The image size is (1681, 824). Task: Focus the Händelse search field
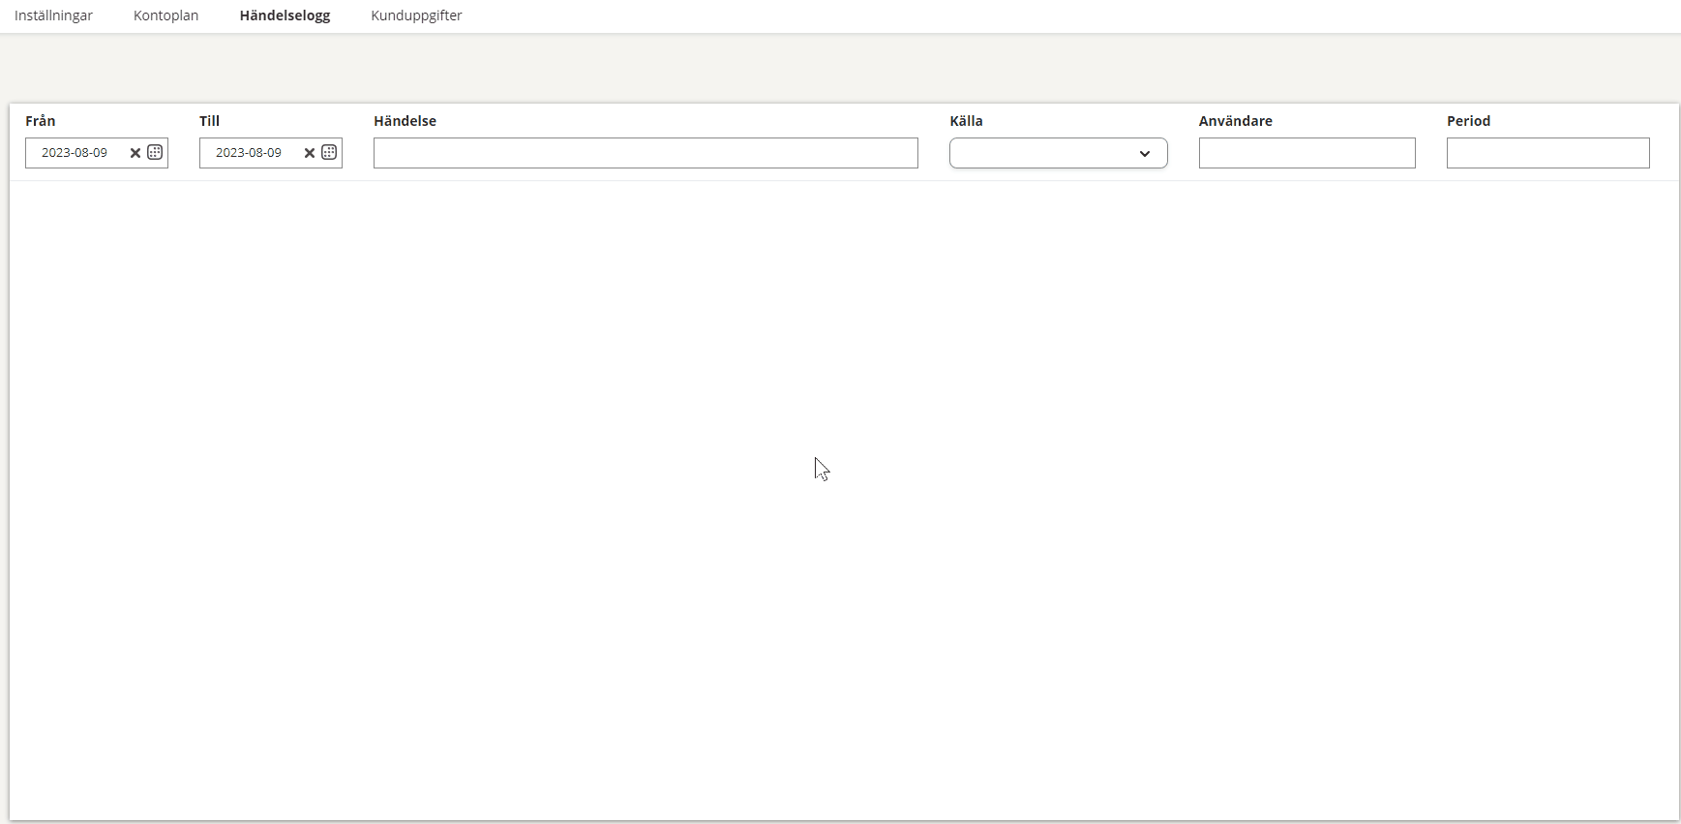(645, 153)
